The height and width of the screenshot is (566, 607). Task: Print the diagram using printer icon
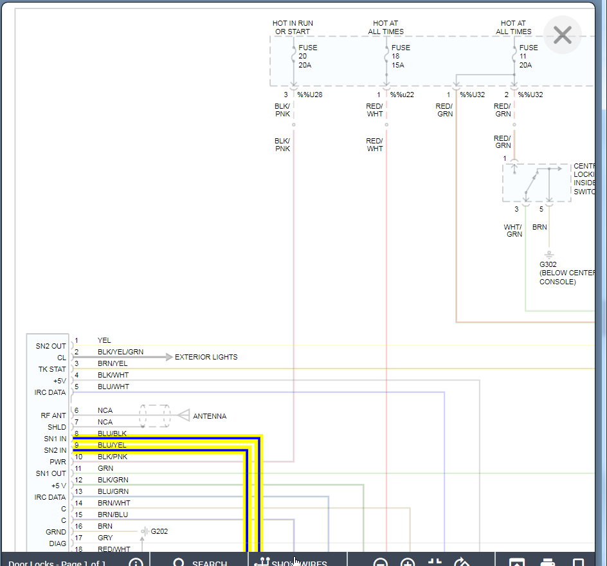(547, 563)
